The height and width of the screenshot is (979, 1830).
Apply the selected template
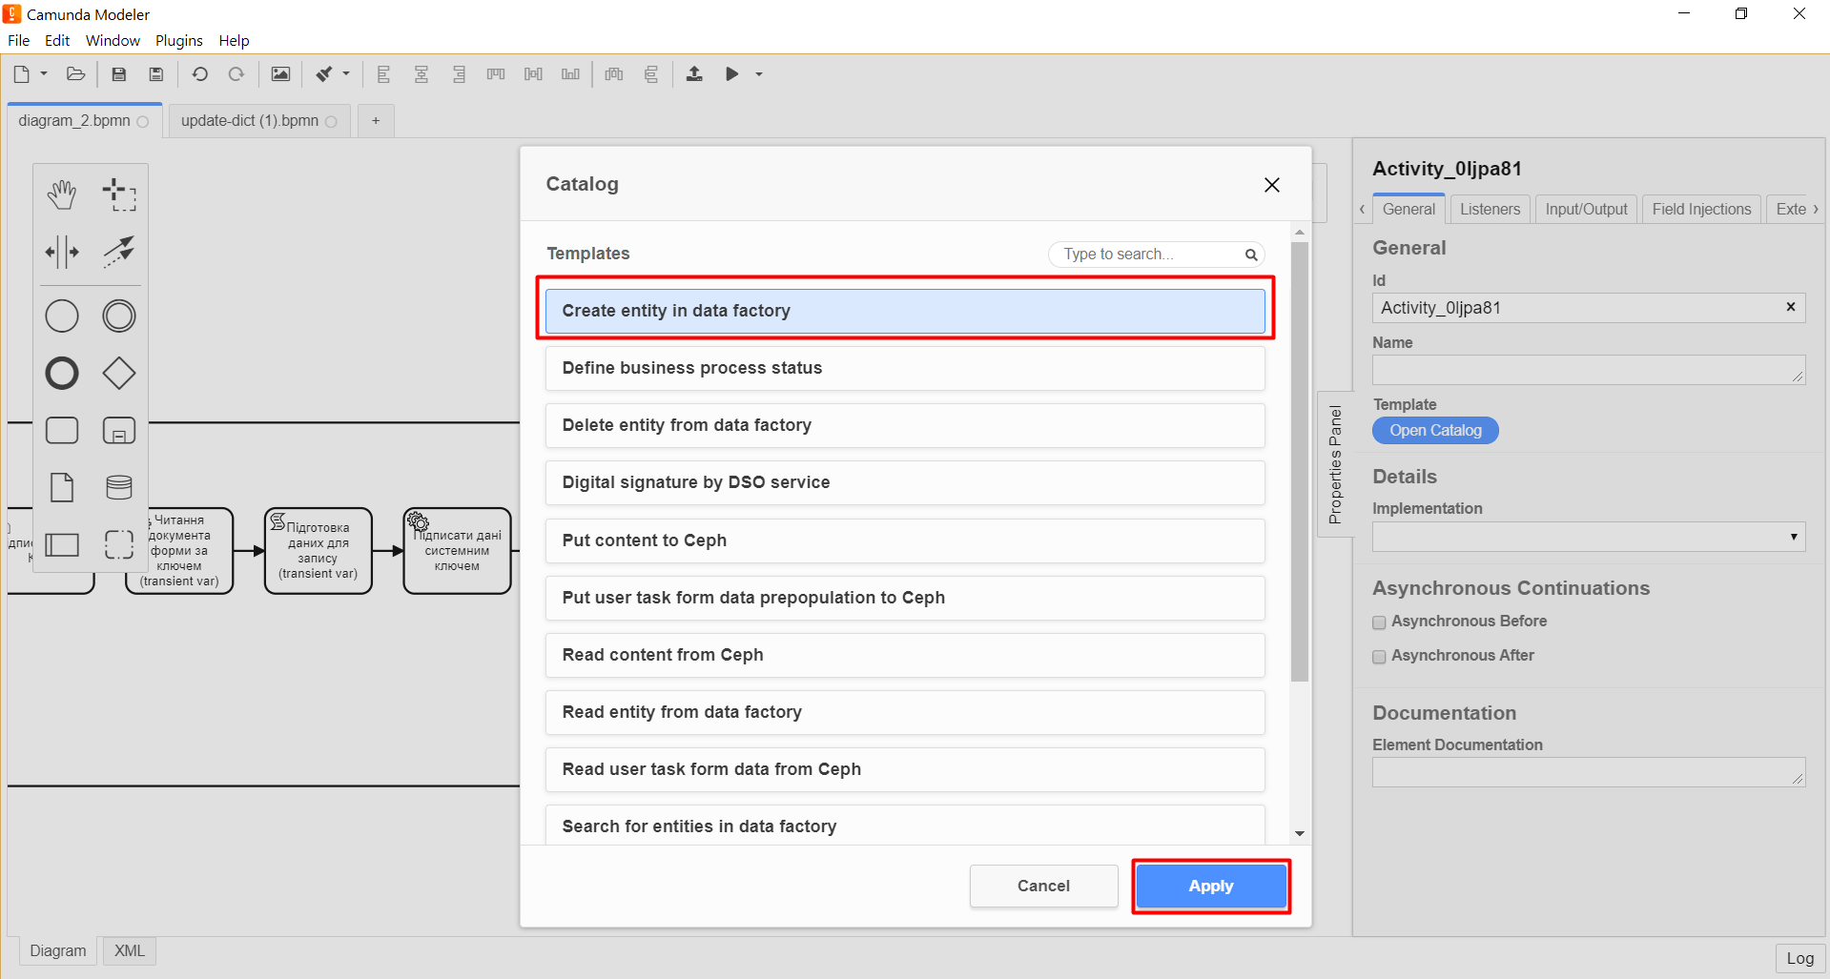click(x=1211, y=886)
